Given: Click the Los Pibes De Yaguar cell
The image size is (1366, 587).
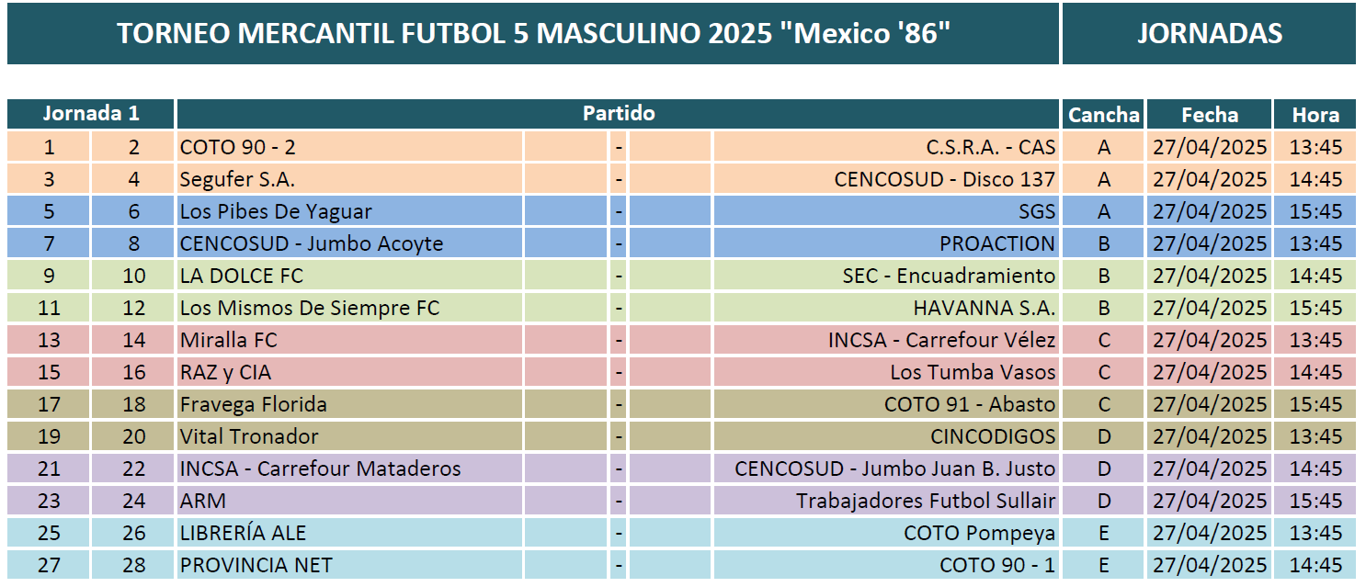Looking at the screenshot, I should (x=349, y=211).
